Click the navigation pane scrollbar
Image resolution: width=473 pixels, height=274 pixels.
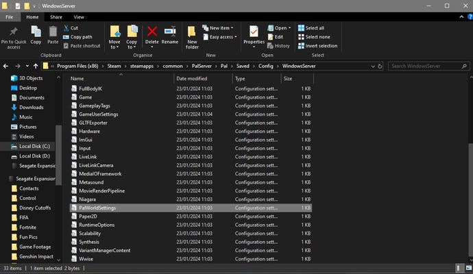point(58,155)
